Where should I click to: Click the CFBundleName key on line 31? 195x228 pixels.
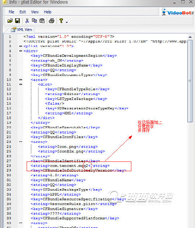click(x=58, y=180)
